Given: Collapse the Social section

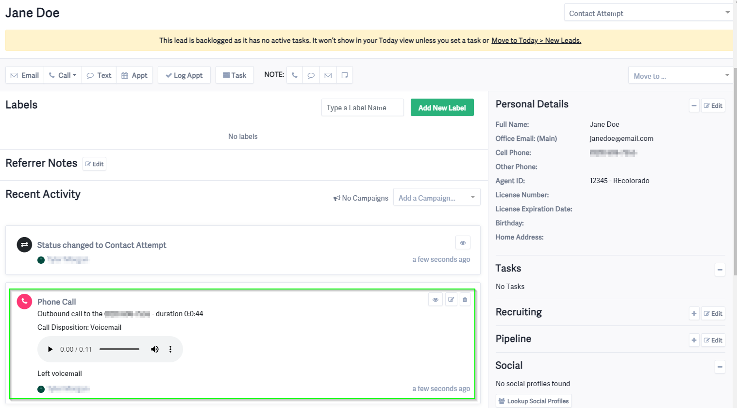Looking at the screenshot, I should click(720, 367).
